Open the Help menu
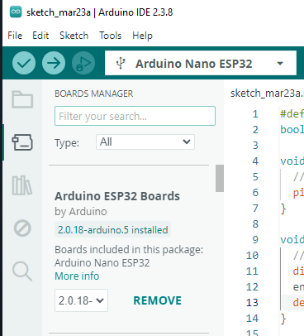 tap(142, 36)
